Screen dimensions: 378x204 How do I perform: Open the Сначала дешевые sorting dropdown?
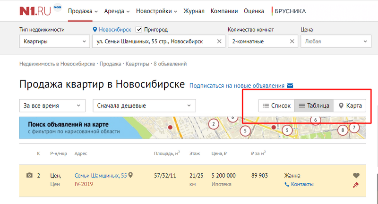(x=144, y=106)
